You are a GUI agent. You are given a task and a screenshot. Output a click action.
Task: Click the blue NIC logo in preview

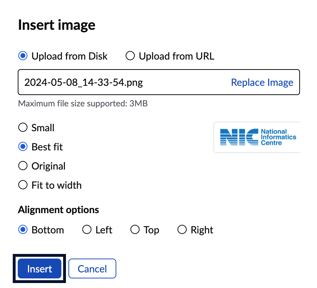pos(239,137)
